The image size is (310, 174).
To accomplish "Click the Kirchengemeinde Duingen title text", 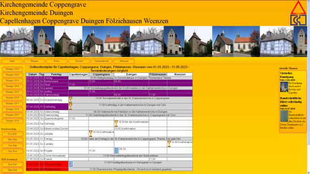I will pos(37,13).
